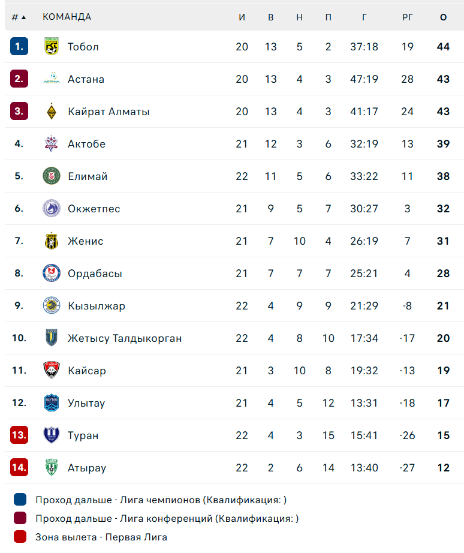The image size is (464, 553).
Task: Click the Окжетпес club logo
Action: pyautogui.click(x=52, y=209)
